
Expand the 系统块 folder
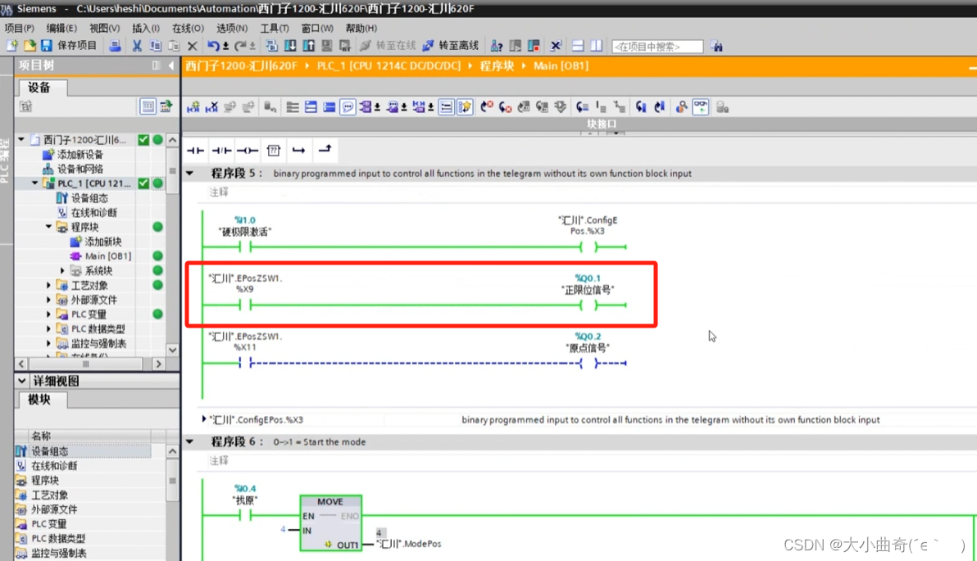[x=62, y=271]
